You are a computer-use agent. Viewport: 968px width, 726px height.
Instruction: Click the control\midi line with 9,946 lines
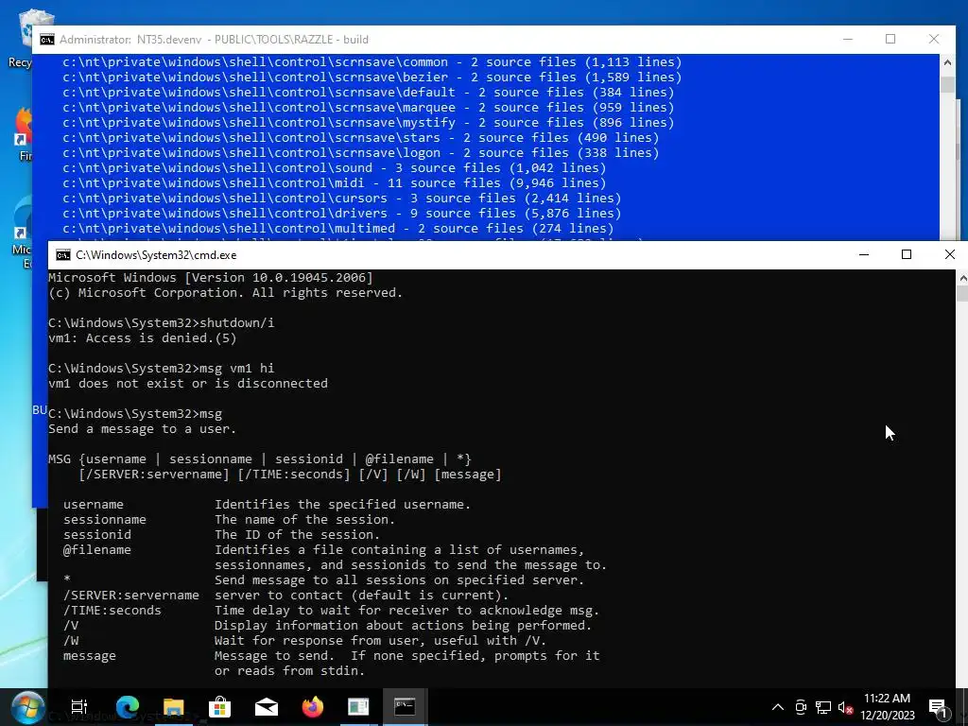(335, 182)
